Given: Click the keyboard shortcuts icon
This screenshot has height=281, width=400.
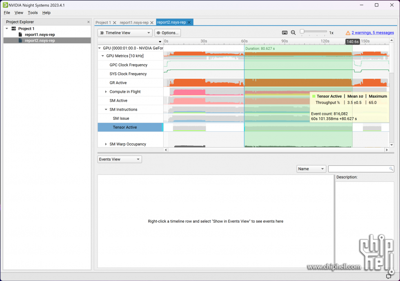Looking at the screenshot, I should pyautogui.click(x=285, y=33).
